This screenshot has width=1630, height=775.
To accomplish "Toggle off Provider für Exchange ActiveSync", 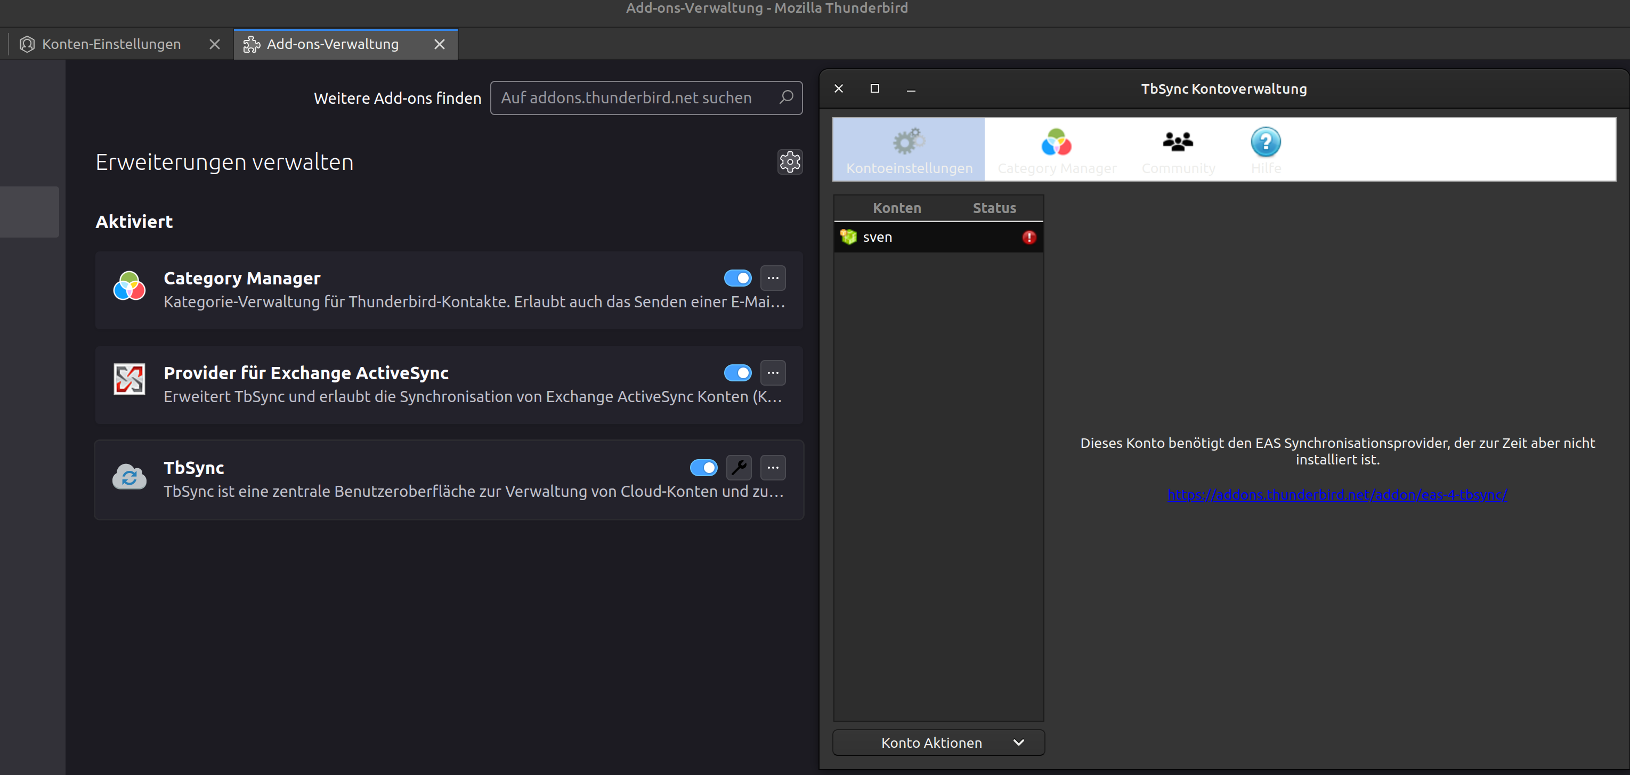I will click(x=737, y=373).
